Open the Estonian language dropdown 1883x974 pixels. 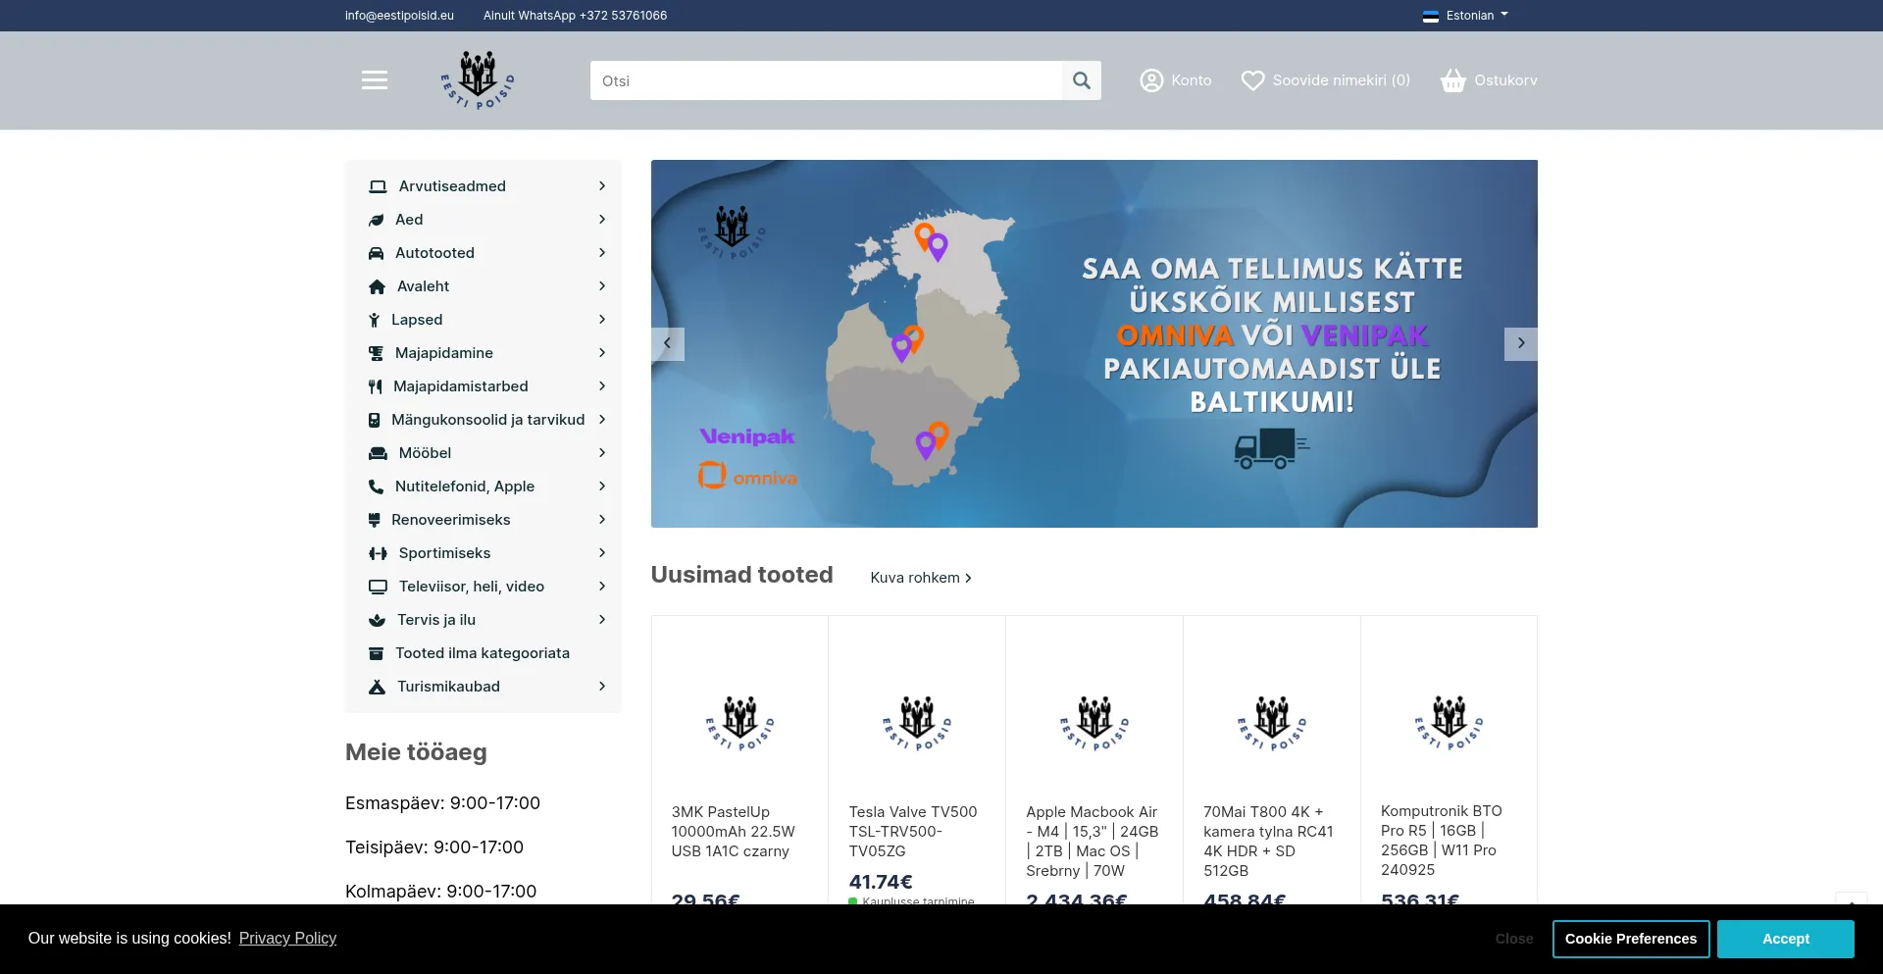pos(1465,16)
